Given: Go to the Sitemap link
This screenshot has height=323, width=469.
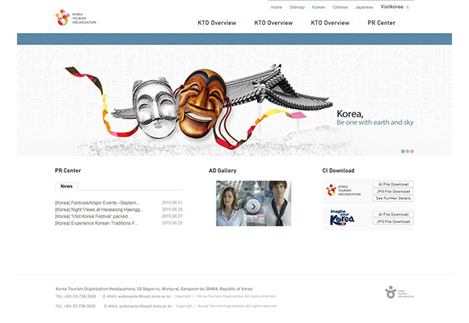Looking at the screenshot, I should click(297, 7).
